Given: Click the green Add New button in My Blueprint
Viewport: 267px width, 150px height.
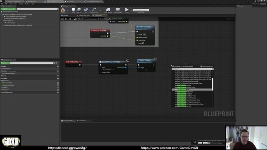Looking at the screenshot, I should click(x=5, y=63).
